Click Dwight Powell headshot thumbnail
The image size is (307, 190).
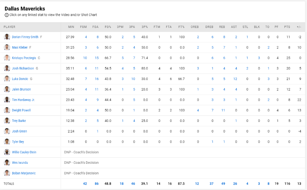pyautogui.click(x=7, y=110)
